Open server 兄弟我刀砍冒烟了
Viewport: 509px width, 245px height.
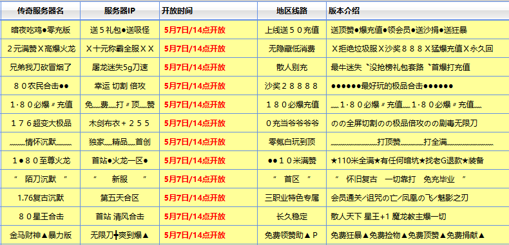point(40,68)
